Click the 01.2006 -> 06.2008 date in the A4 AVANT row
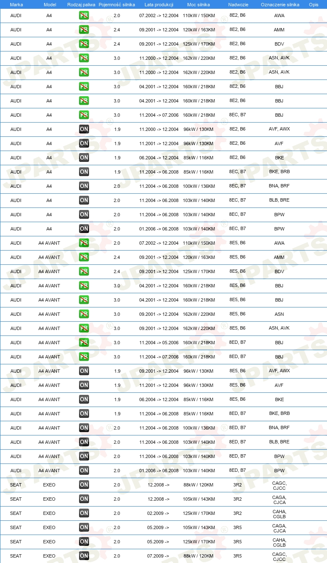 pyautogui.click(x=159, y=471)
